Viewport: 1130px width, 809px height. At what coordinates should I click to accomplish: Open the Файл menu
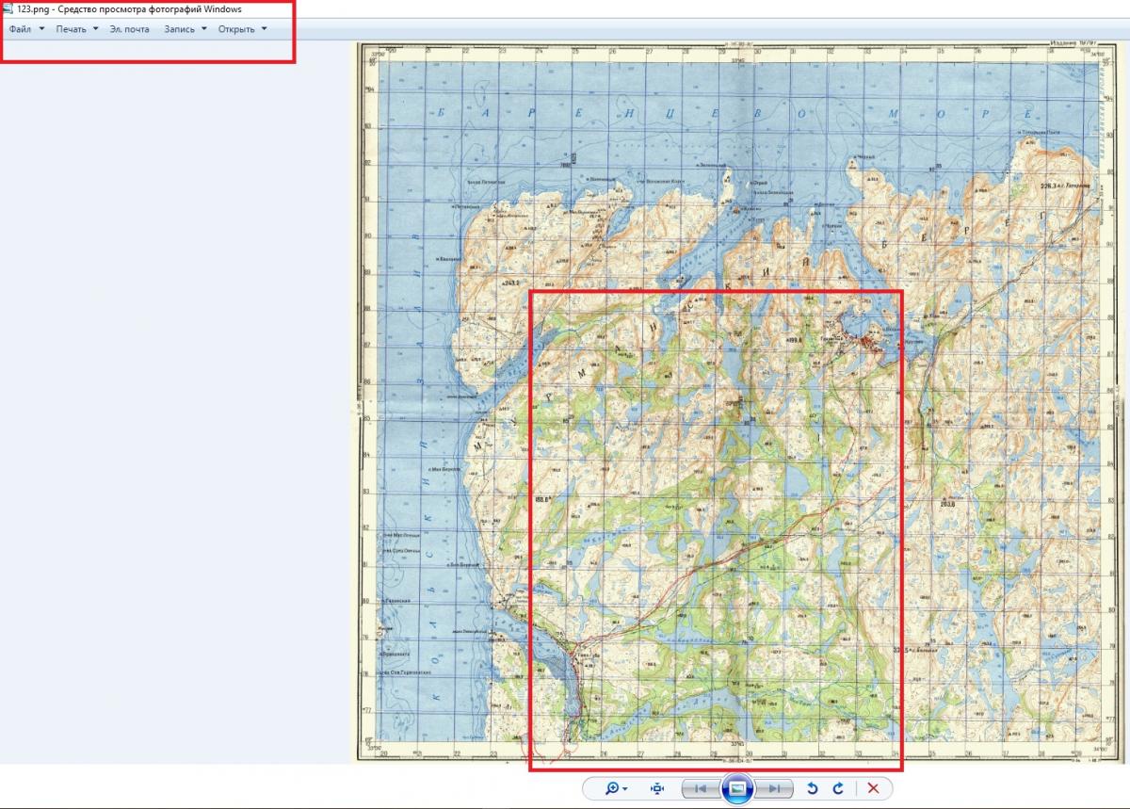pyautogui.click(x=20, y=29)
